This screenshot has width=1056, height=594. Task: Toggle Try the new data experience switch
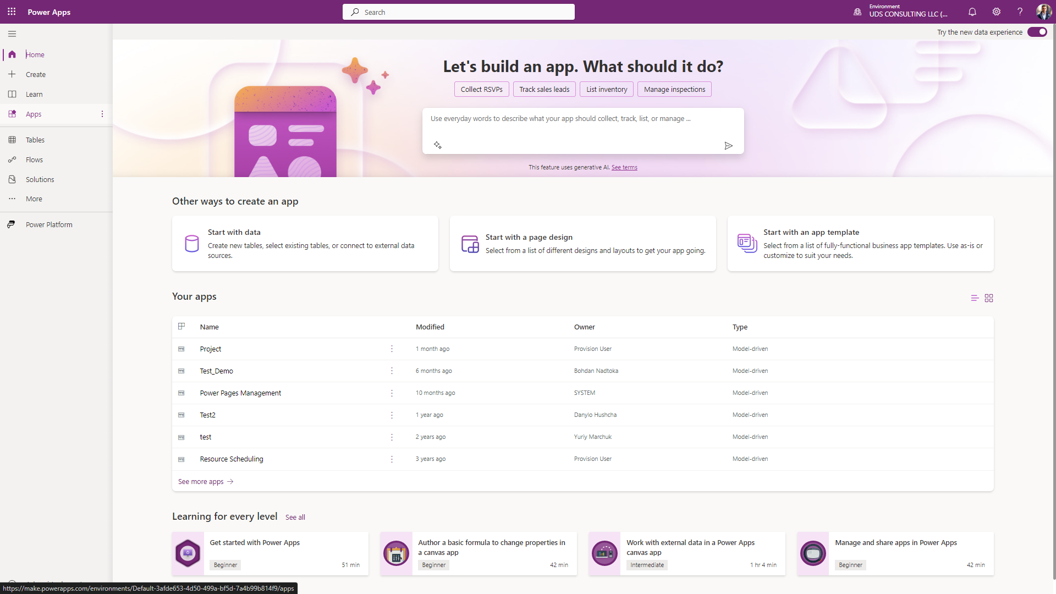click(x=1037, y=32)
